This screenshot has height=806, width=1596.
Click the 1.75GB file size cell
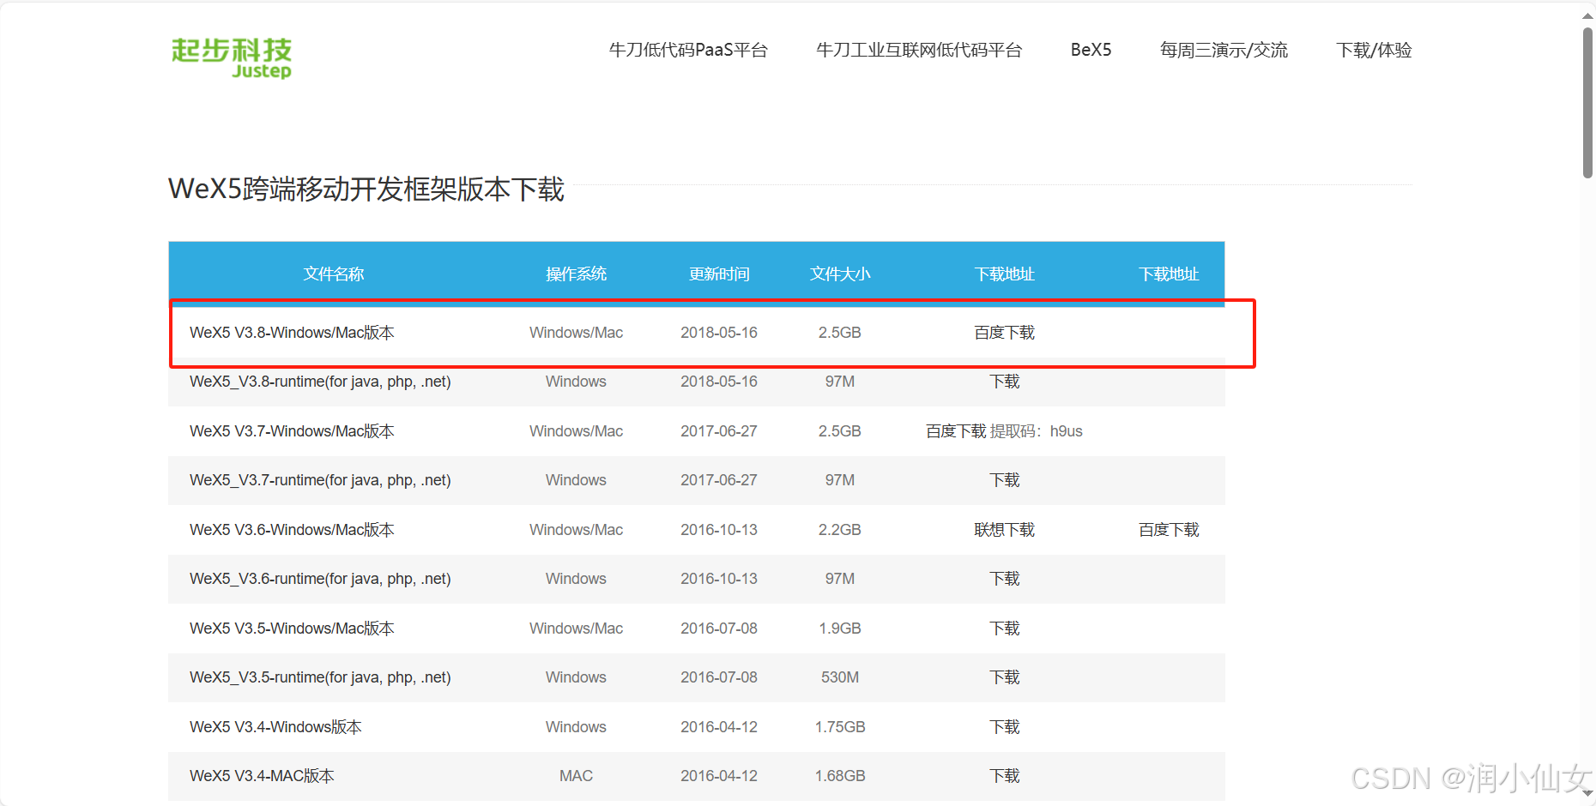pyautogui.click(x=840, y=727)
